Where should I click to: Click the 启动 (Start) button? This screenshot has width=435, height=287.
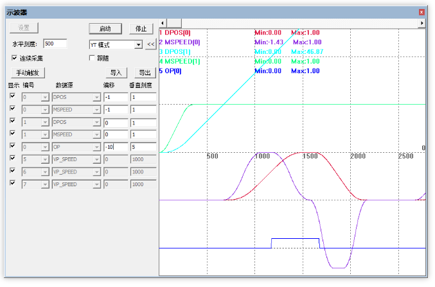click(105, 29)
